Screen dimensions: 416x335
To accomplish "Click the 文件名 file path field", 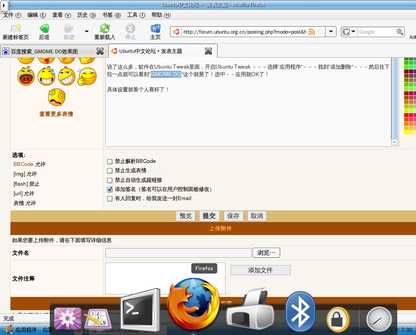I will 178,253.
